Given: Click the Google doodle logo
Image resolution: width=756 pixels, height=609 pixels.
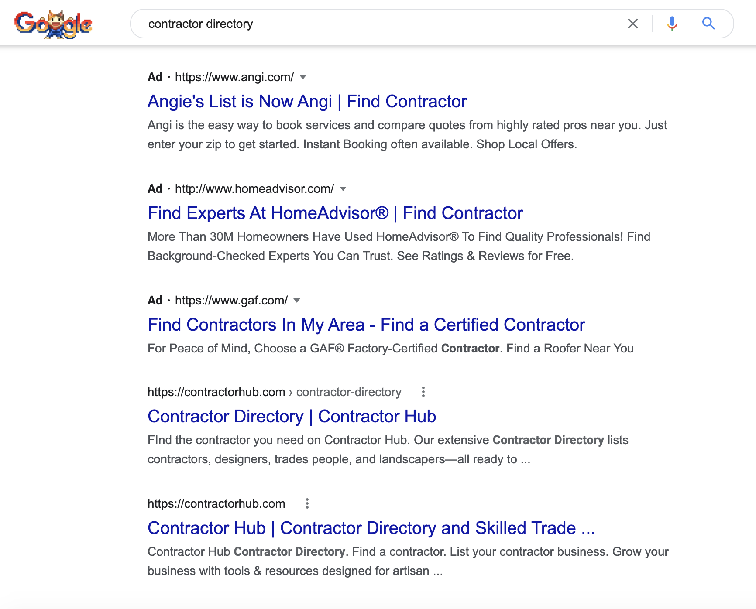Looking at the screenshot, I should pyautogui.click(x=53, y=24).
